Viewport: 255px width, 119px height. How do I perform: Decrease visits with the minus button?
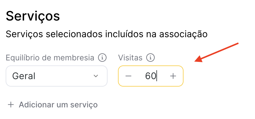(128, 76)
